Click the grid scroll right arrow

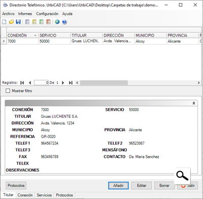point(199,83)
